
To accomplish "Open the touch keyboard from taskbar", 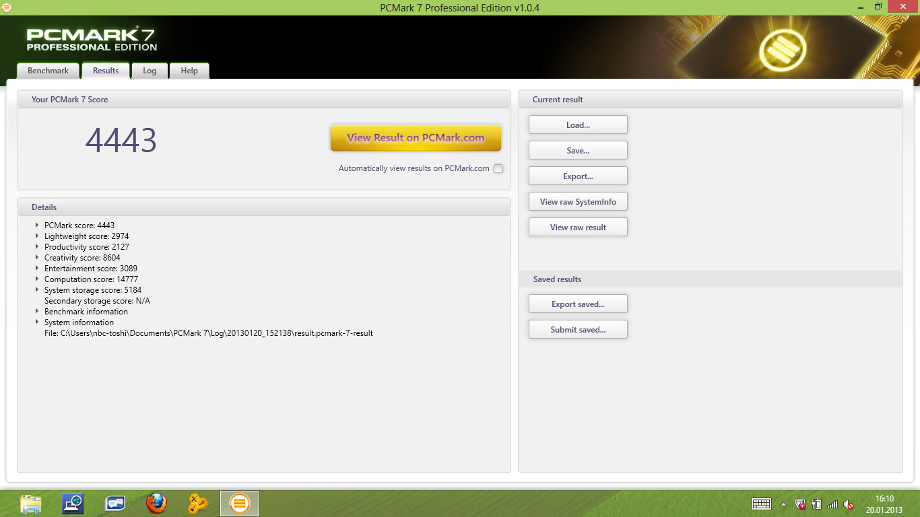I will [761, 504].
